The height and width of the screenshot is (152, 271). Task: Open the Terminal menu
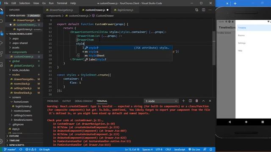tap(62, 3)
